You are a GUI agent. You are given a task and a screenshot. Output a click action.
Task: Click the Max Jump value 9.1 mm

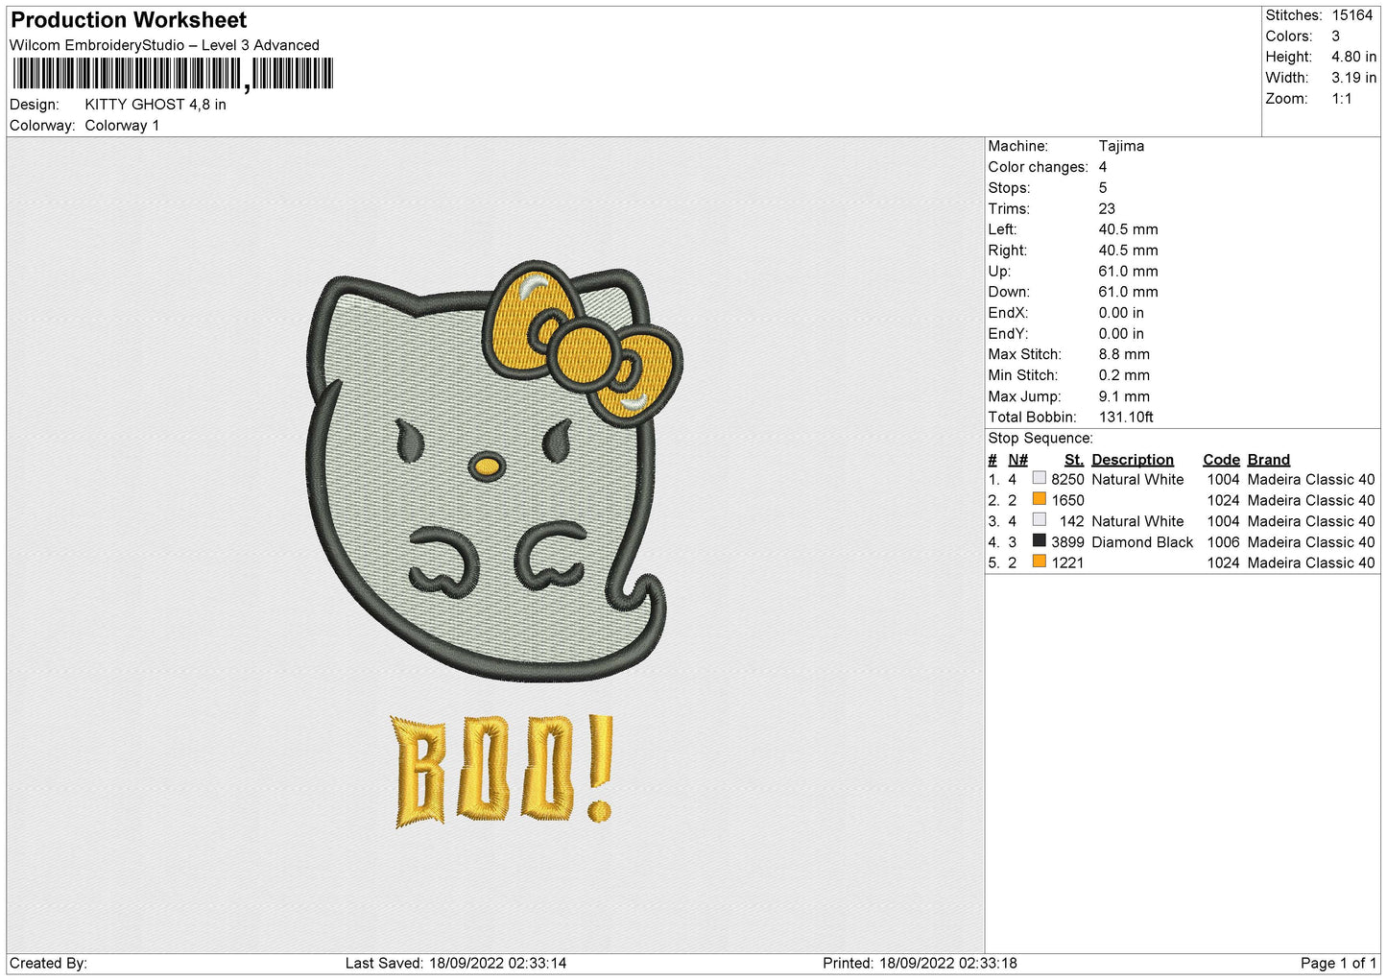[1124, 397]
